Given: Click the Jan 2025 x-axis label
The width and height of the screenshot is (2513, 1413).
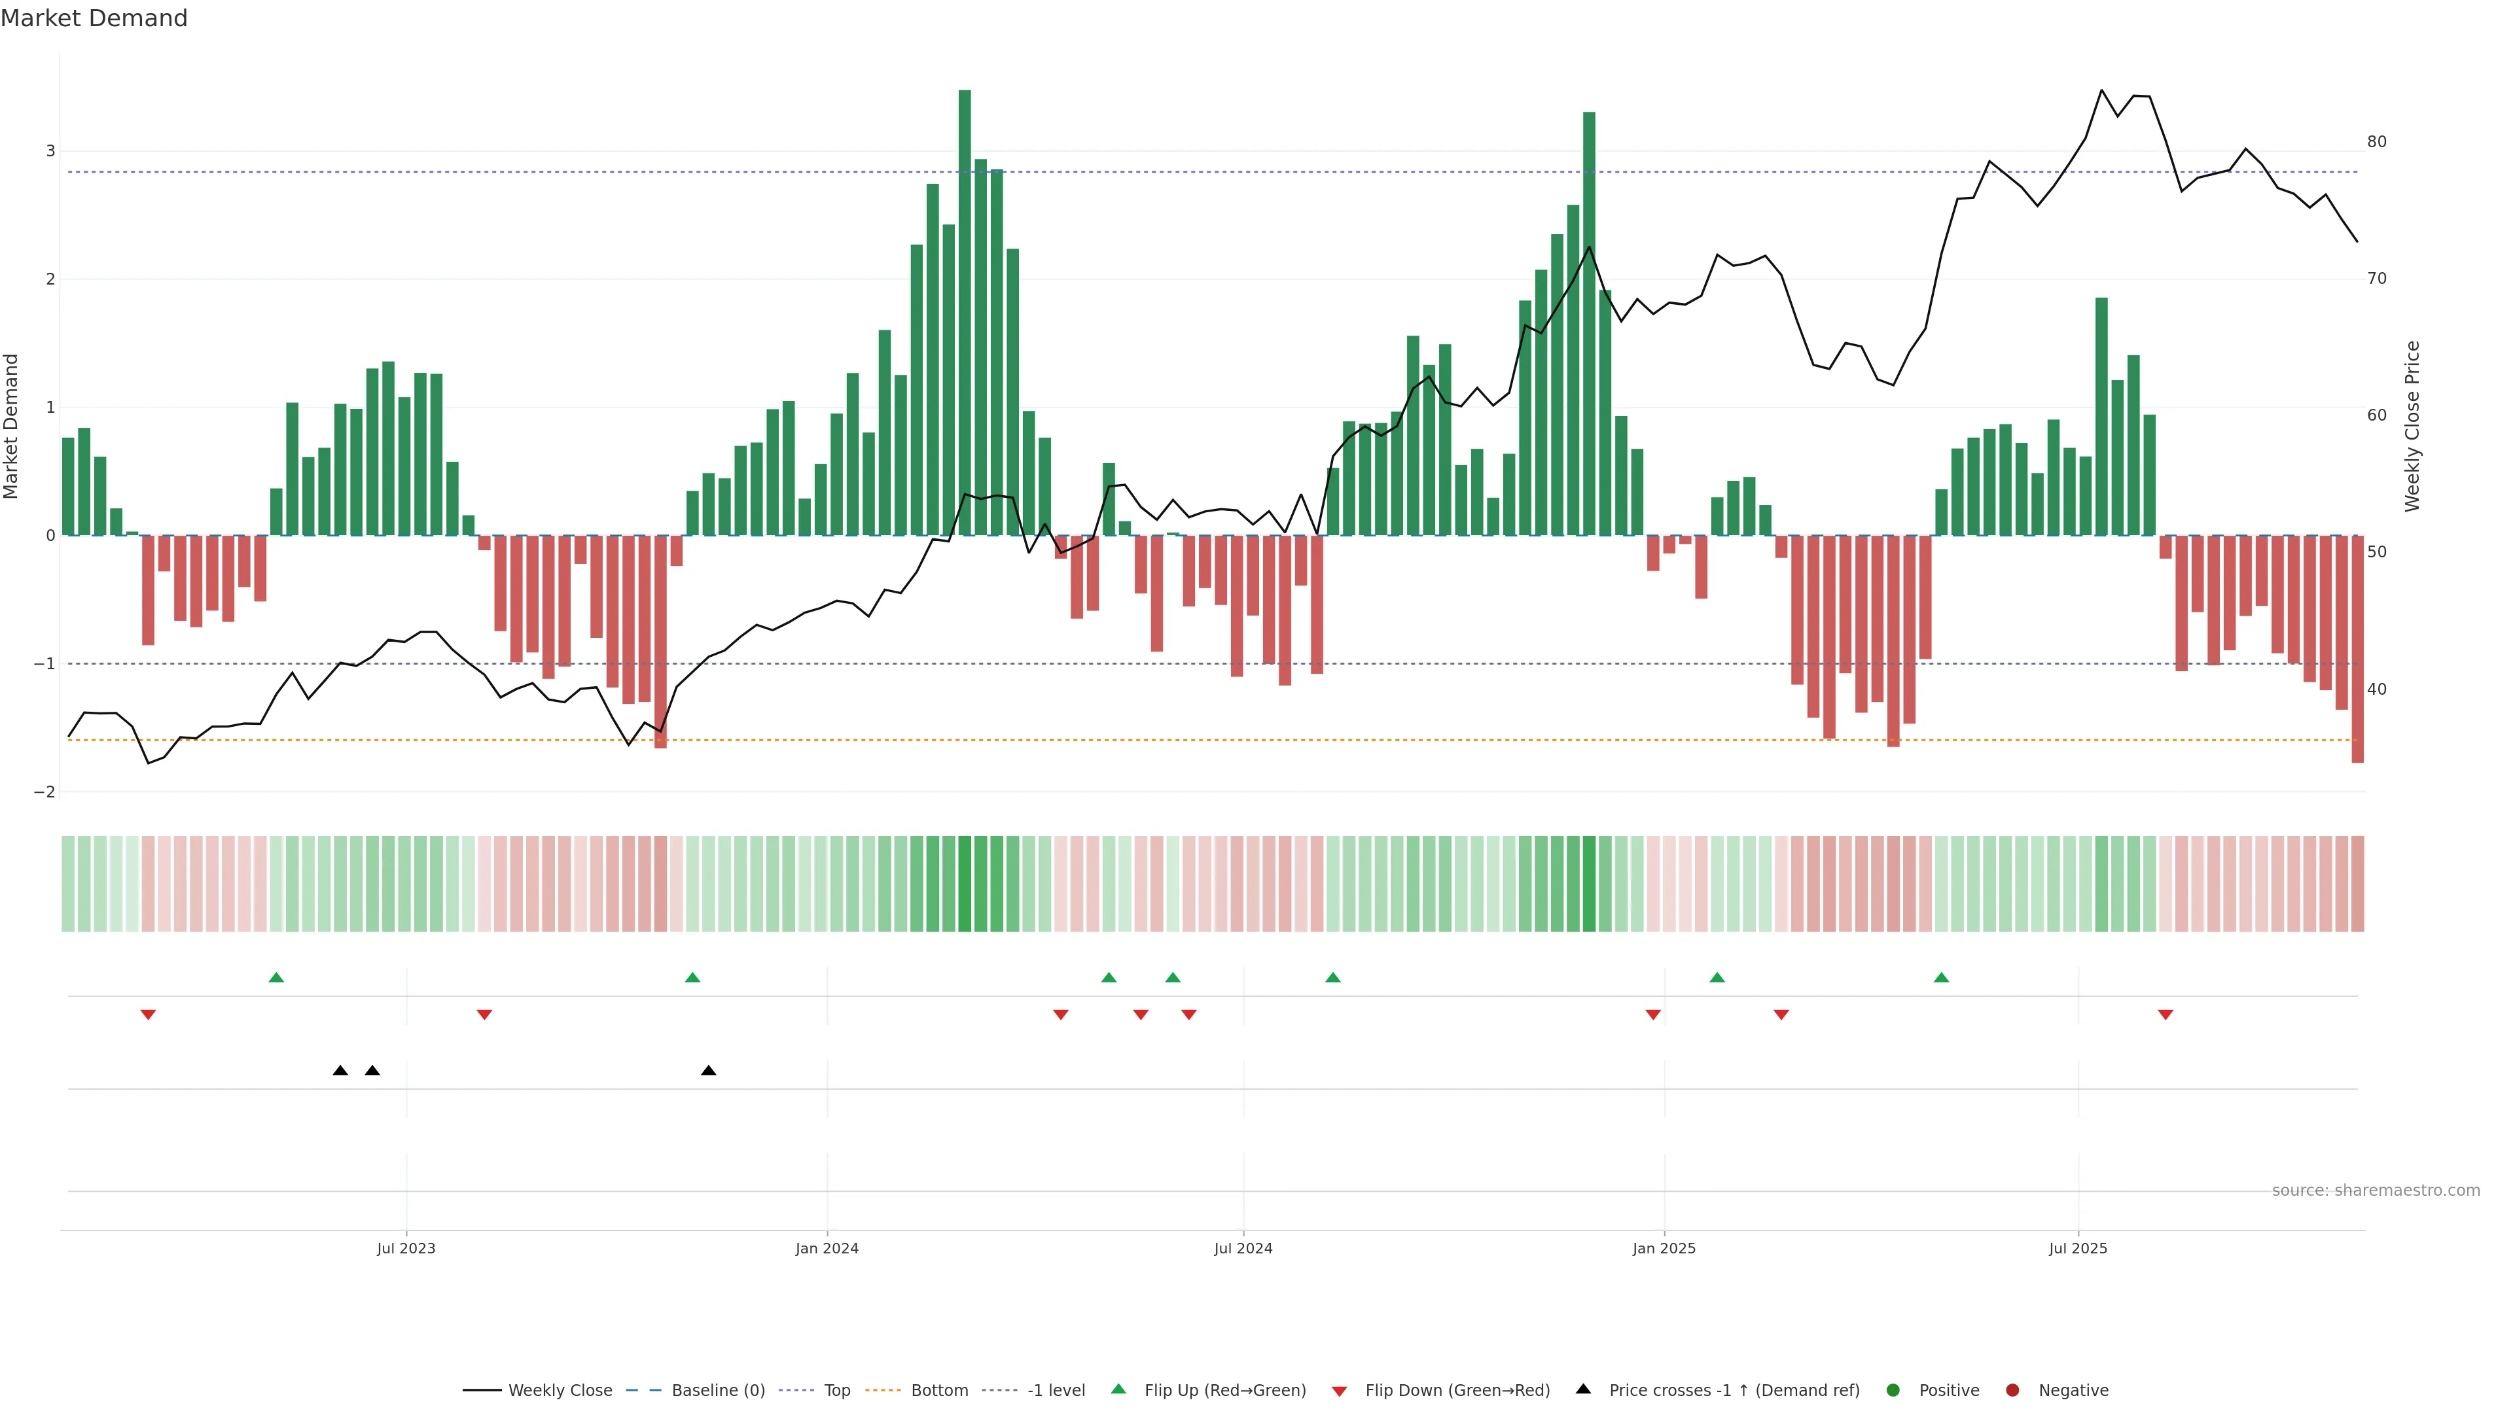Looking at the screenshot, I should click(x=1664, y=1248).
